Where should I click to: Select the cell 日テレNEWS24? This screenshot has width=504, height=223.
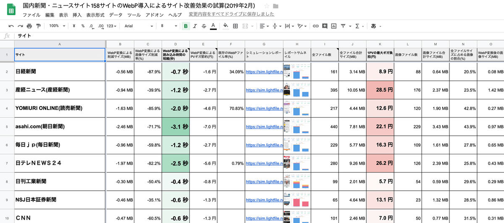pos(60,163)
